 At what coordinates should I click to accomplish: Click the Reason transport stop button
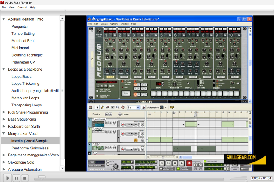pos(175,163)
